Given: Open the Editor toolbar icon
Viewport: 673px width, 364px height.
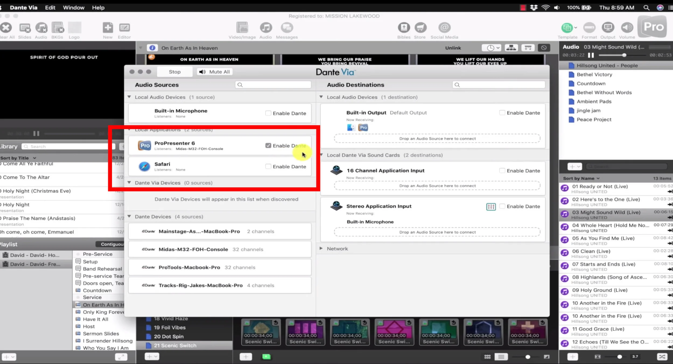Looking at the screenshot, I should click(x=124, y=28).
